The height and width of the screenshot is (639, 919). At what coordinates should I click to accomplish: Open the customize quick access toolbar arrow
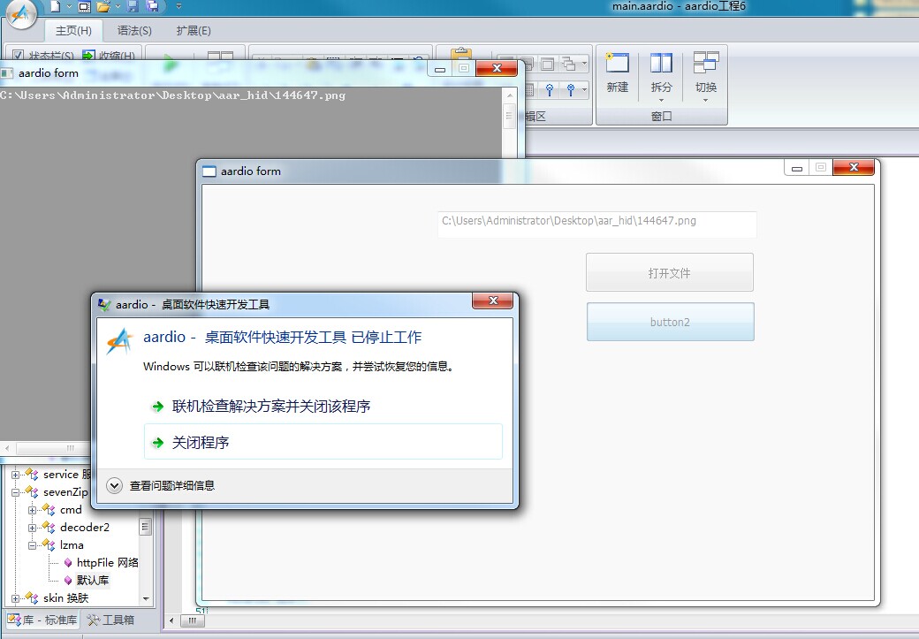[178, 6]
